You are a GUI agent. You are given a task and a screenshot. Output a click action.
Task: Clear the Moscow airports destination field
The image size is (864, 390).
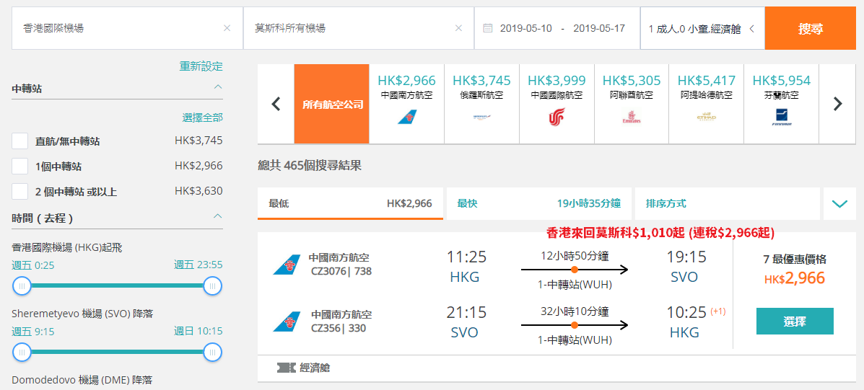click(x=458, y=28)
